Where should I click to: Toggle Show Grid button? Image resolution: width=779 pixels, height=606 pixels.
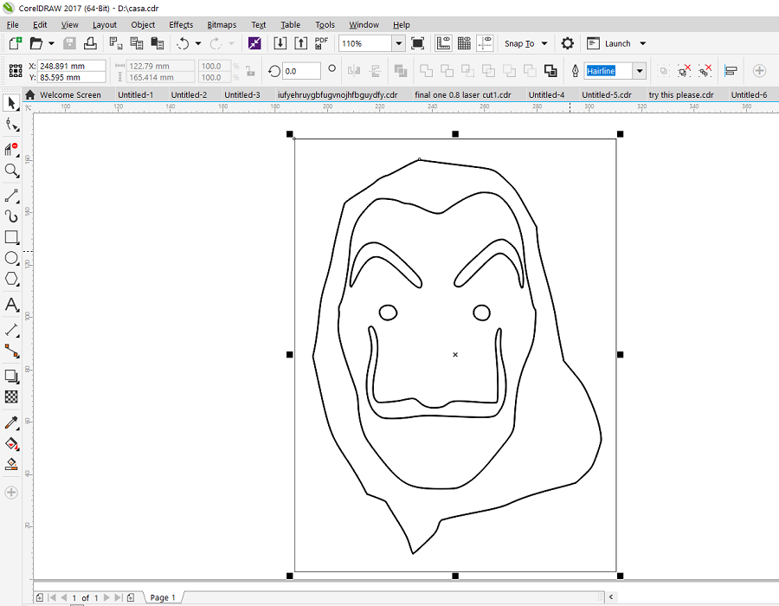[x=464, y=43]
